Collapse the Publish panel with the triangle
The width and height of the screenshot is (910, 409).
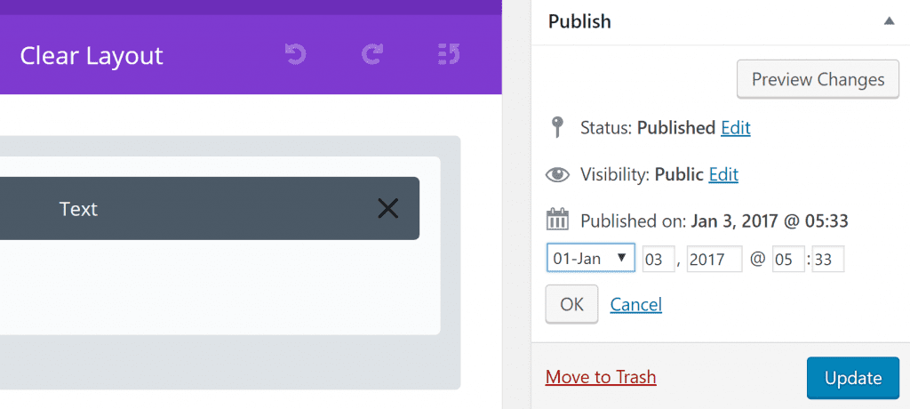pyautogui.click(x=889, y=21)
